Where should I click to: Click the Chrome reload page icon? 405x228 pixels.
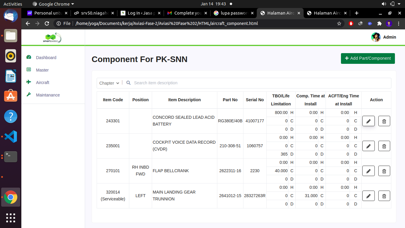[x=47, y=23]
